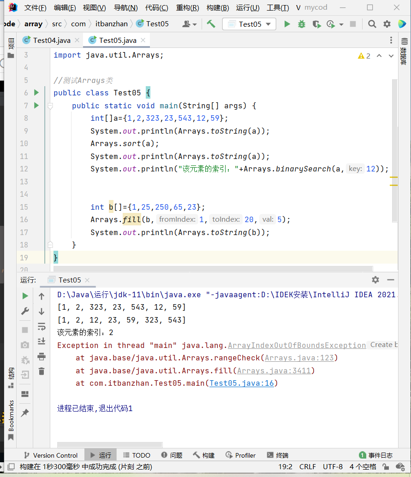Rerun Test05 from run panel
Viewport: 411px width, 477px height.
(x=25, y=296)
